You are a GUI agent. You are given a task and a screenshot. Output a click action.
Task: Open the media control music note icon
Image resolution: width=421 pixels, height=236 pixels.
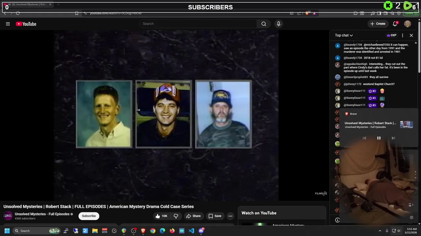point(372,13)
